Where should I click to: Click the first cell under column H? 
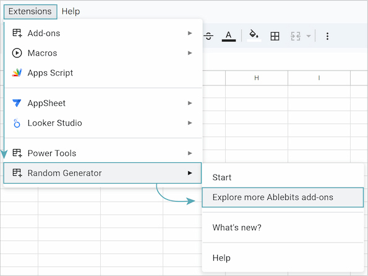[x=257, y=92]
